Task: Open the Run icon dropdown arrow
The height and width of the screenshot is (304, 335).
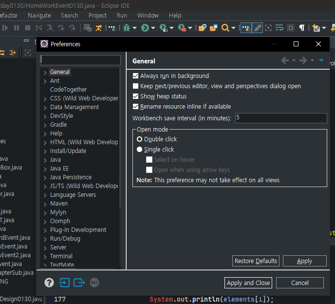Action: [x=153, y=28]
